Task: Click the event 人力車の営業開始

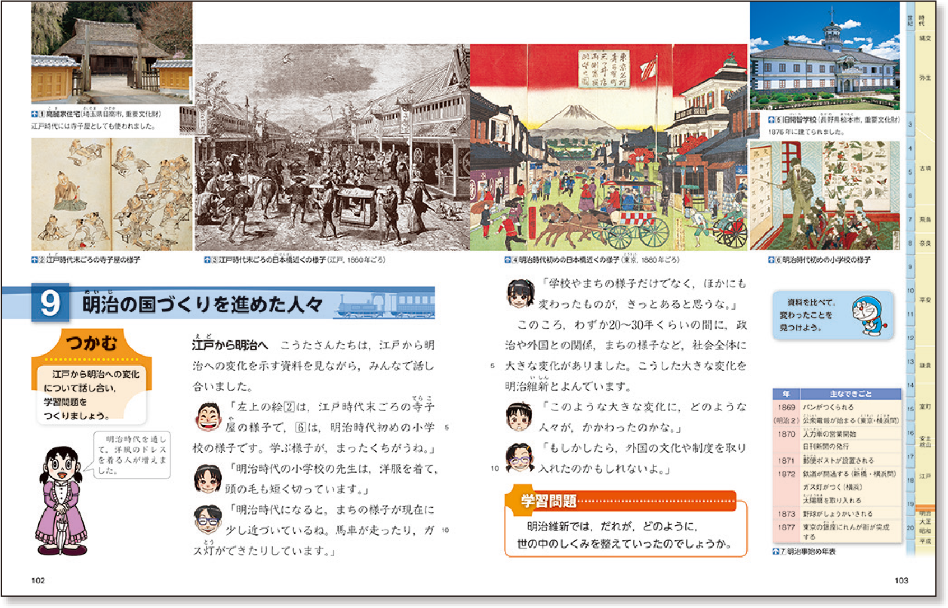Action: [829, 434]
